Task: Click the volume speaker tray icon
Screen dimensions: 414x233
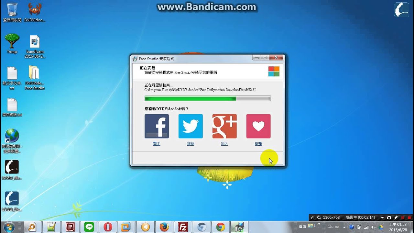Action: [373, 227]
